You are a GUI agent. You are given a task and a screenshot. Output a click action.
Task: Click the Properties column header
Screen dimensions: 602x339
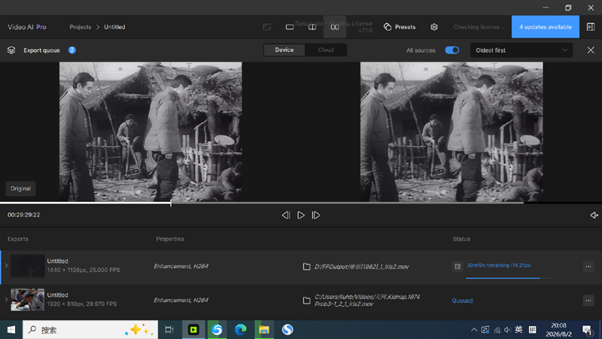tap(170, 239)
